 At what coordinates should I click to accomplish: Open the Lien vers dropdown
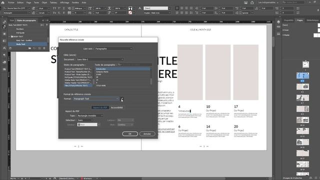pyautogui.click(x=113, y=49)
